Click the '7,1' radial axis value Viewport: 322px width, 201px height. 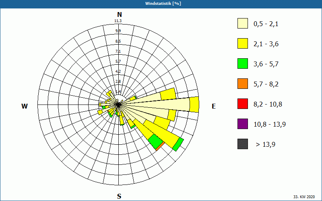tap(118, 51)
